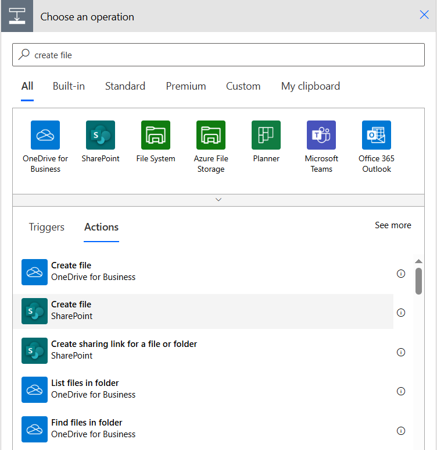Show info for List files in folder
The width and height of the screenshot is (437, 450).
(401, 391)
